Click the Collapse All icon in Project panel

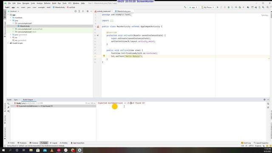click(x=83, y=11)
